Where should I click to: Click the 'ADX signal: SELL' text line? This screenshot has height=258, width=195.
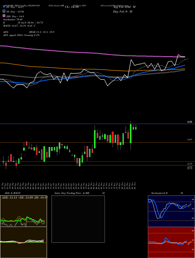pos(21,35)
